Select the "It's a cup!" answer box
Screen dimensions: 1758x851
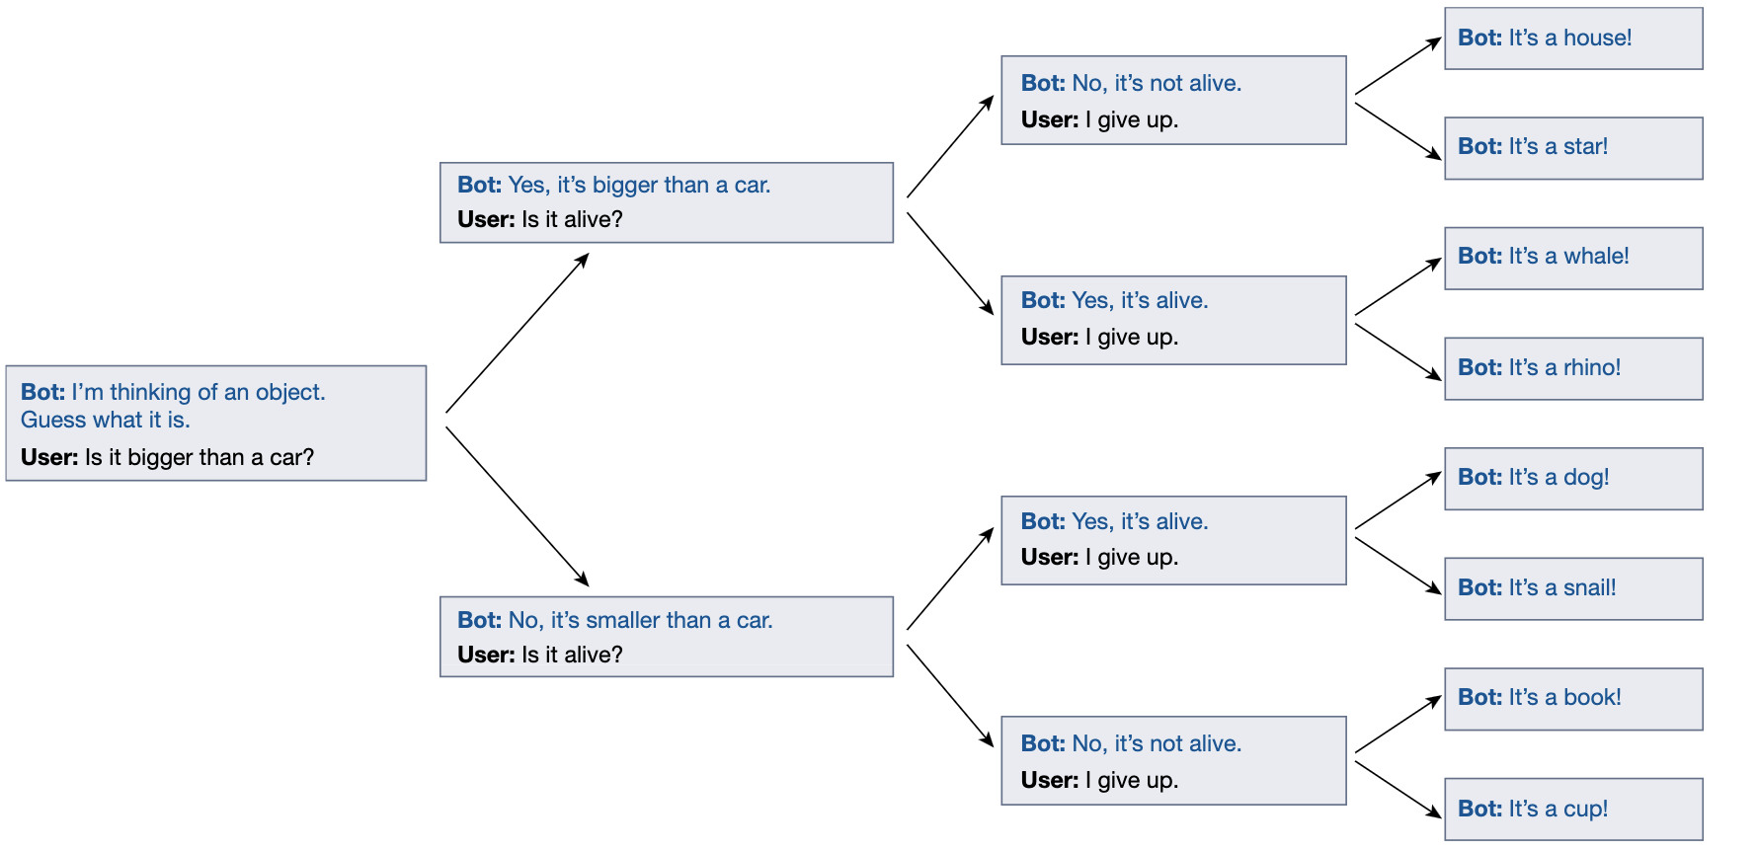[1572, 809]
